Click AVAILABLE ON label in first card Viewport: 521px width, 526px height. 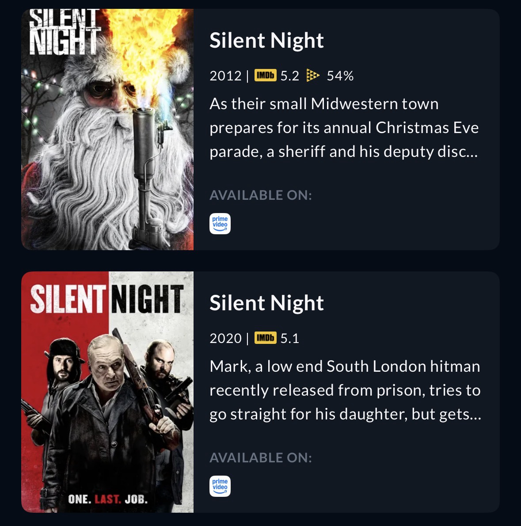(x=261, y=195)
